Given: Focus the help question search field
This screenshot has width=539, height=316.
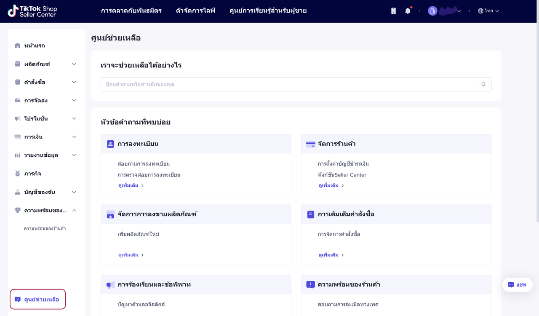Looking at the screenshot, I should click(286, 84).
